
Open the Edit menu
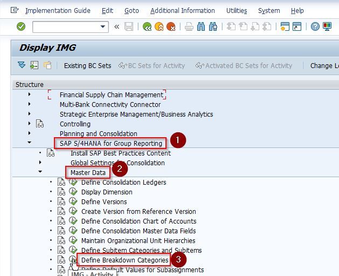[107, 11]
